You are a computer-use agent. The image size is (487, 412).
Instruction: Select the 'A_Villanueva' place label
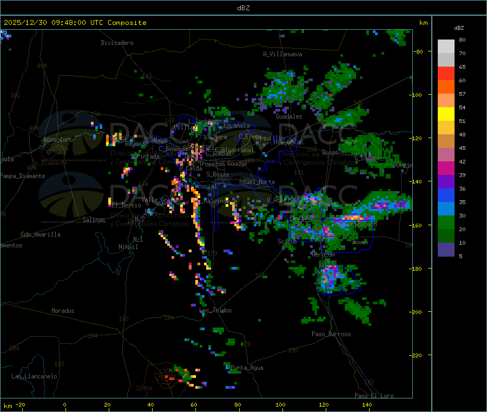(x=282, y=54)
